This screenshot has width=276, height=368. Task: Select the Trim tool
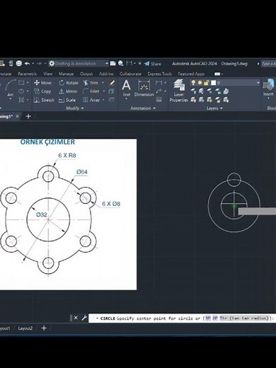pyautogui.click(x=91, y=83)
